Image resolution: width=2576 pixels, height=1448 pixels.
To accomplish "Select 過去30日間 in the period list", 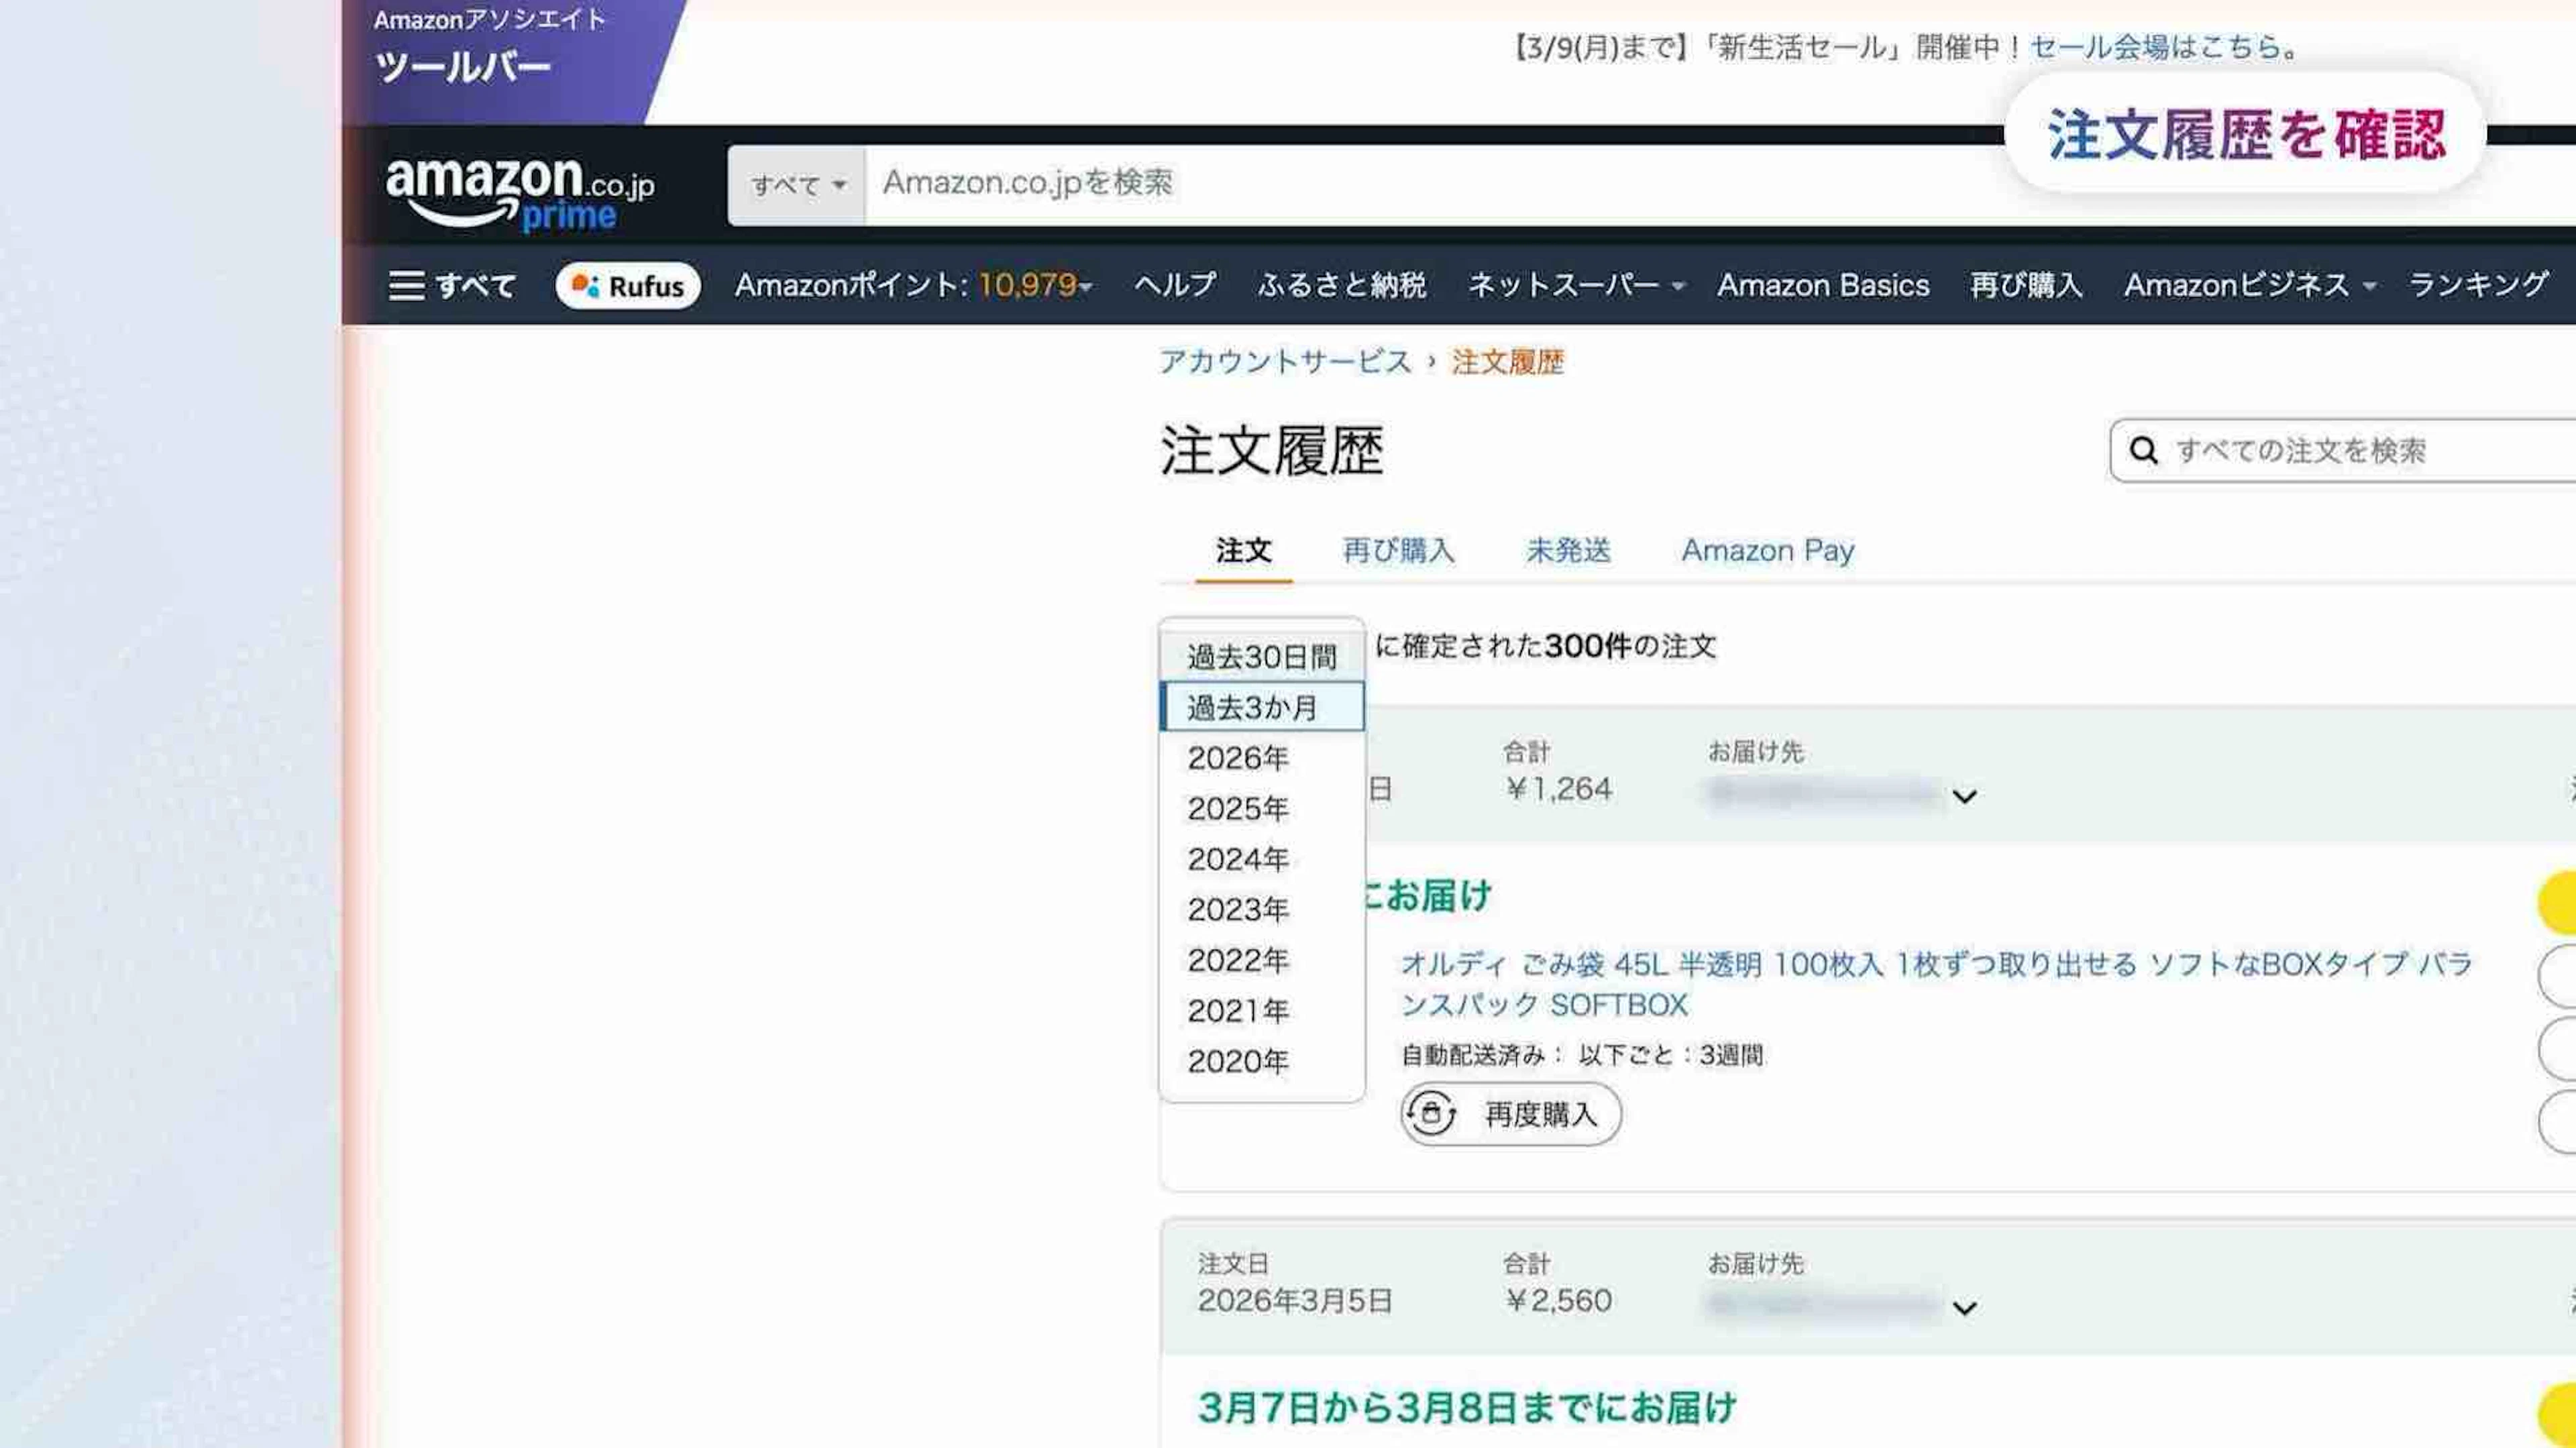I will coord(1261,657).
